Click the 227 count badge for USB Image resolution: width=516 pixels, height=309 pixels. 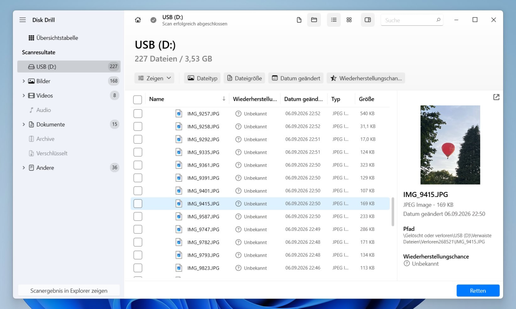113,66
